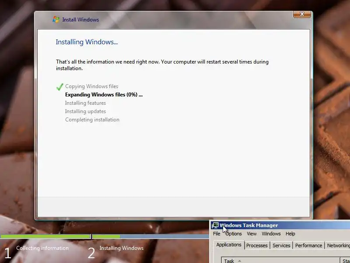The width and height of the screenshot is (350, 263).
Task: Click the 'Expanding Windows files (0%)' text
Action: pos(104,95)
